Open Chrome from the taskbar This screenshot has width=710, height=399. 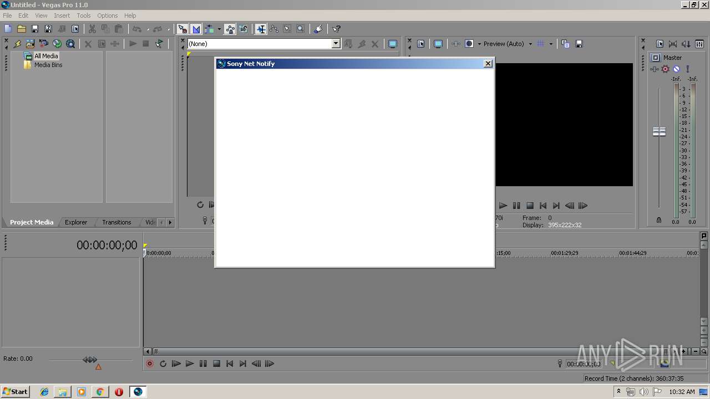(x=100, y=392)
